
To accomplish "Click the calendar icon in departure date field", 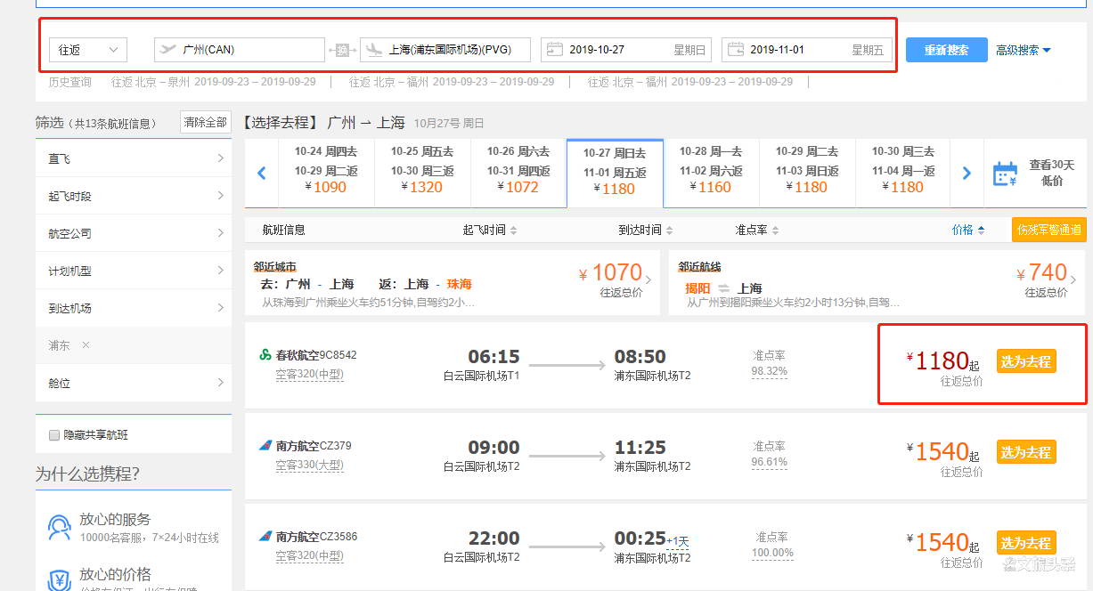I will [554, 50].
